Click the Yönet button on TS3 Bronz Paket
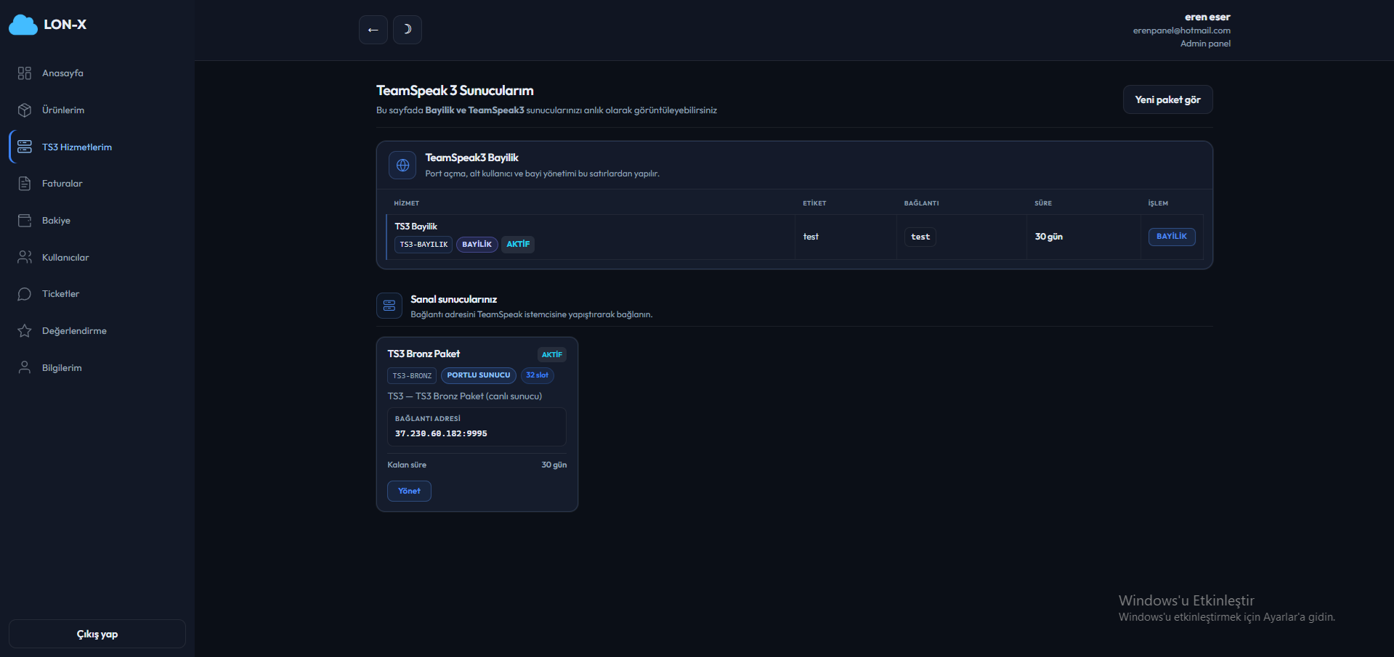This screenshot has height=657, width=1394. tap(410, 491)
